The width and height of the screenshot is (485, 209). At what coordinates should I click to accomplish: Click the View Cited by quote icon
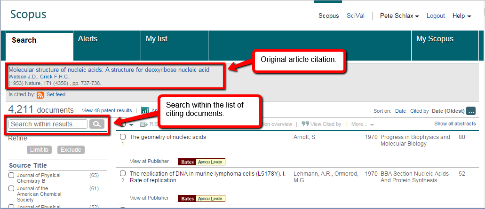(x=305, y=124)
